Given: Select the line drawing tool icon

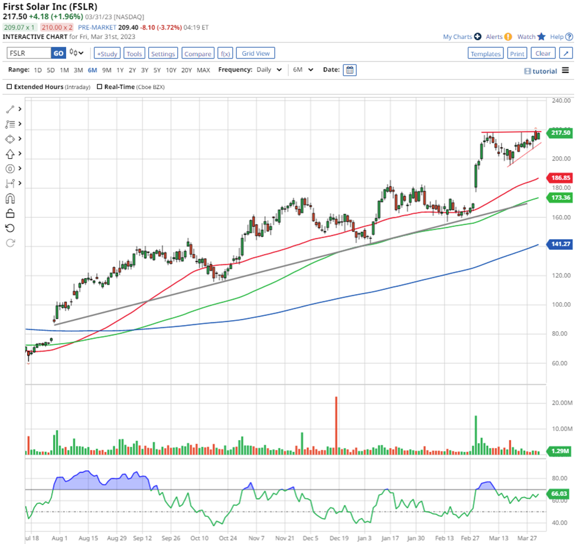Looking at the screenshot, I should click(x=10, y=109).
